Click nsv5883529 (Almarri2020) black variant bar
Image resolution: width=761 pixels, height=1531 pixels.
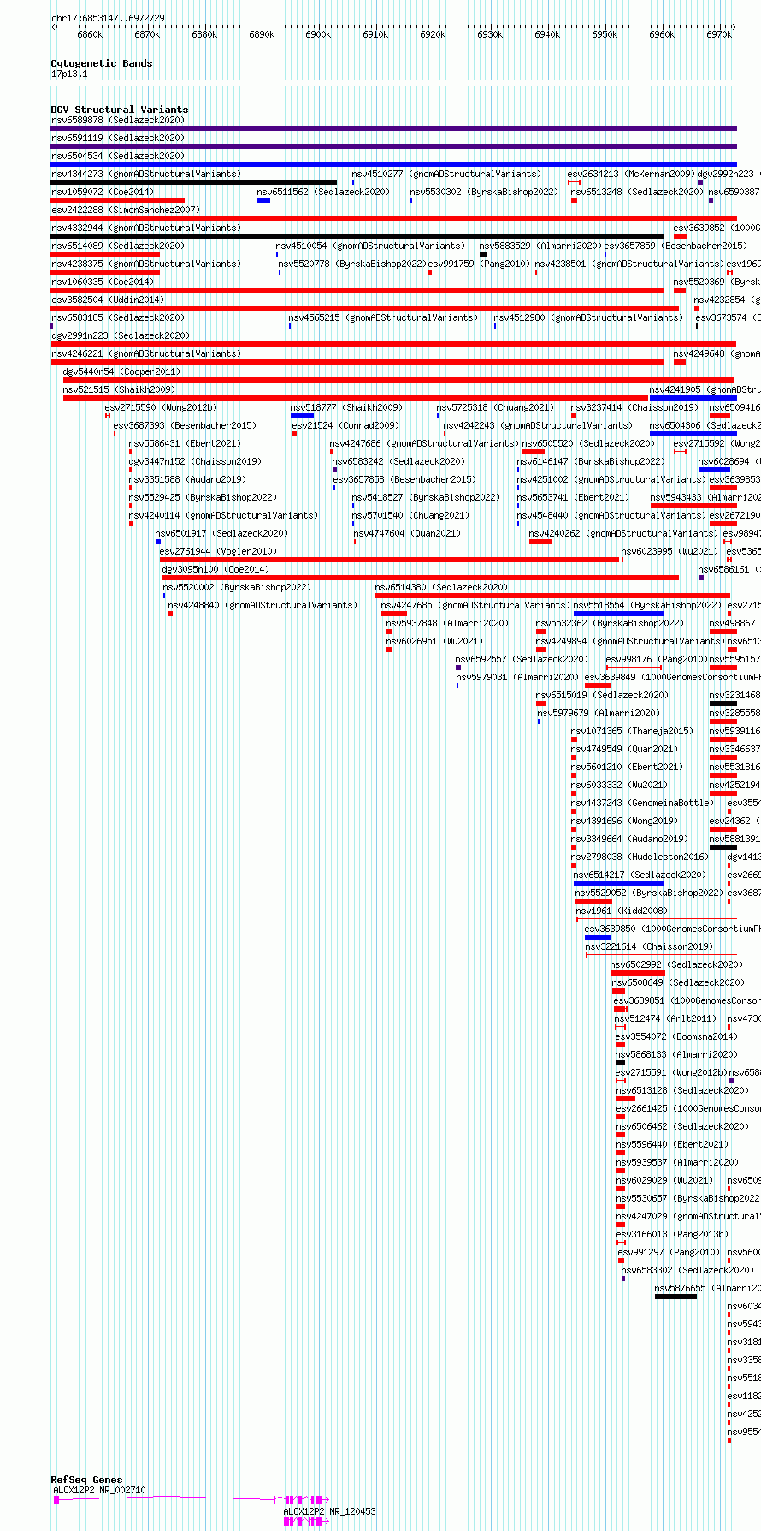click(x=483, y=254)
